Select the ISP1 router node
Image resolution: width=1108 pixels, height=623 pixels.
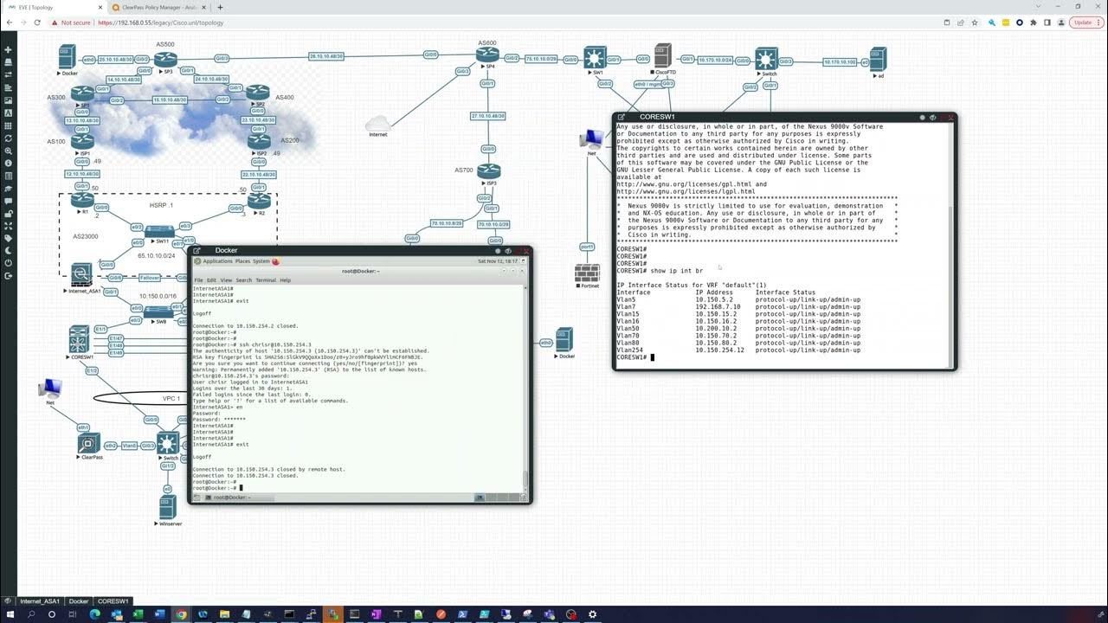point(83,140)
